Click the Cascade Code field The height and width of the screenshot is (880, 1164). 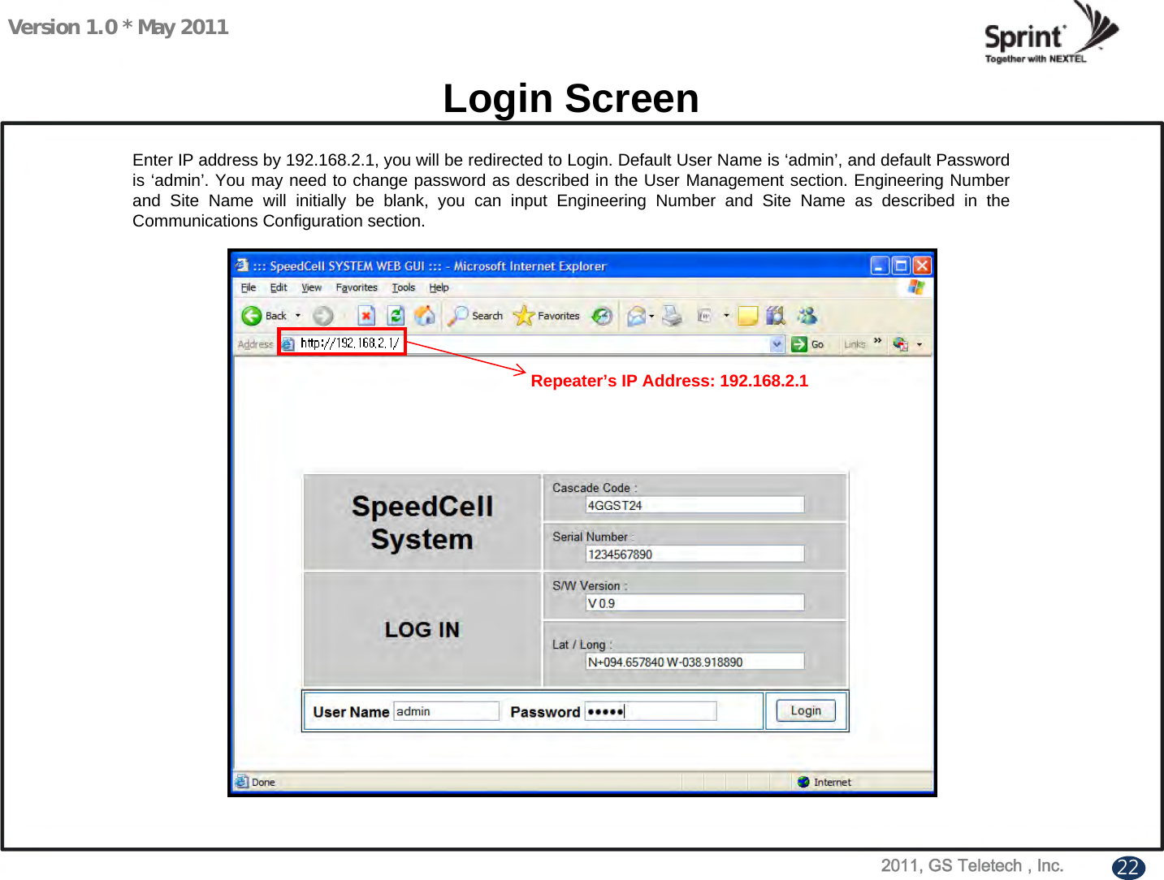695,505
